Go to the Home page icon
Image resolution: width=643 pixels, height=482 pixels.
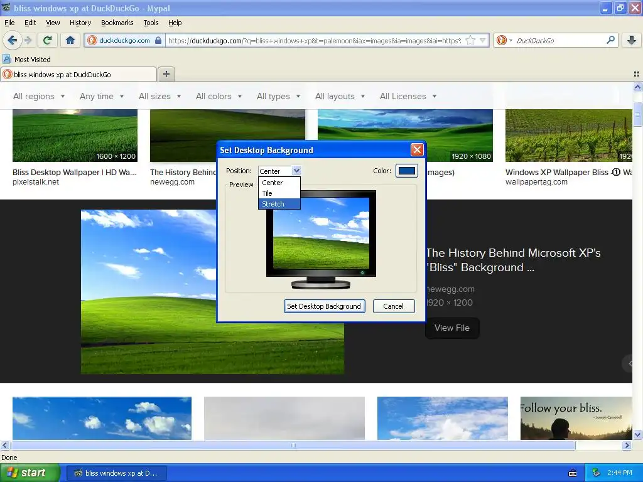pos(70,40)
